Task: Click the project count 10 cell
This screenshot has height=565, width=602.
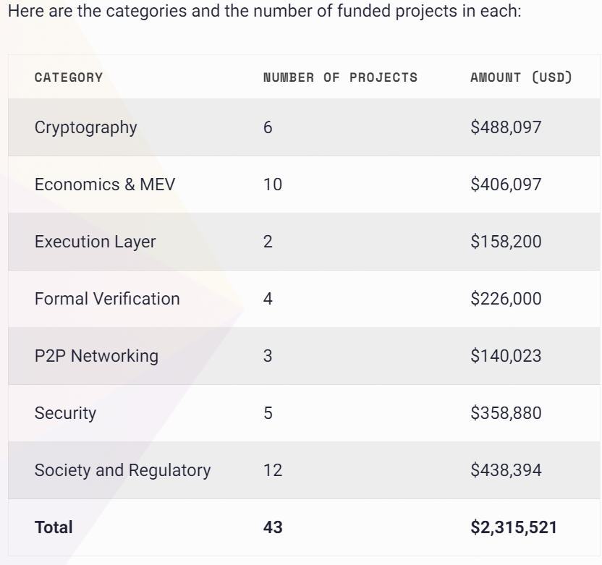Action: (273, 184)
